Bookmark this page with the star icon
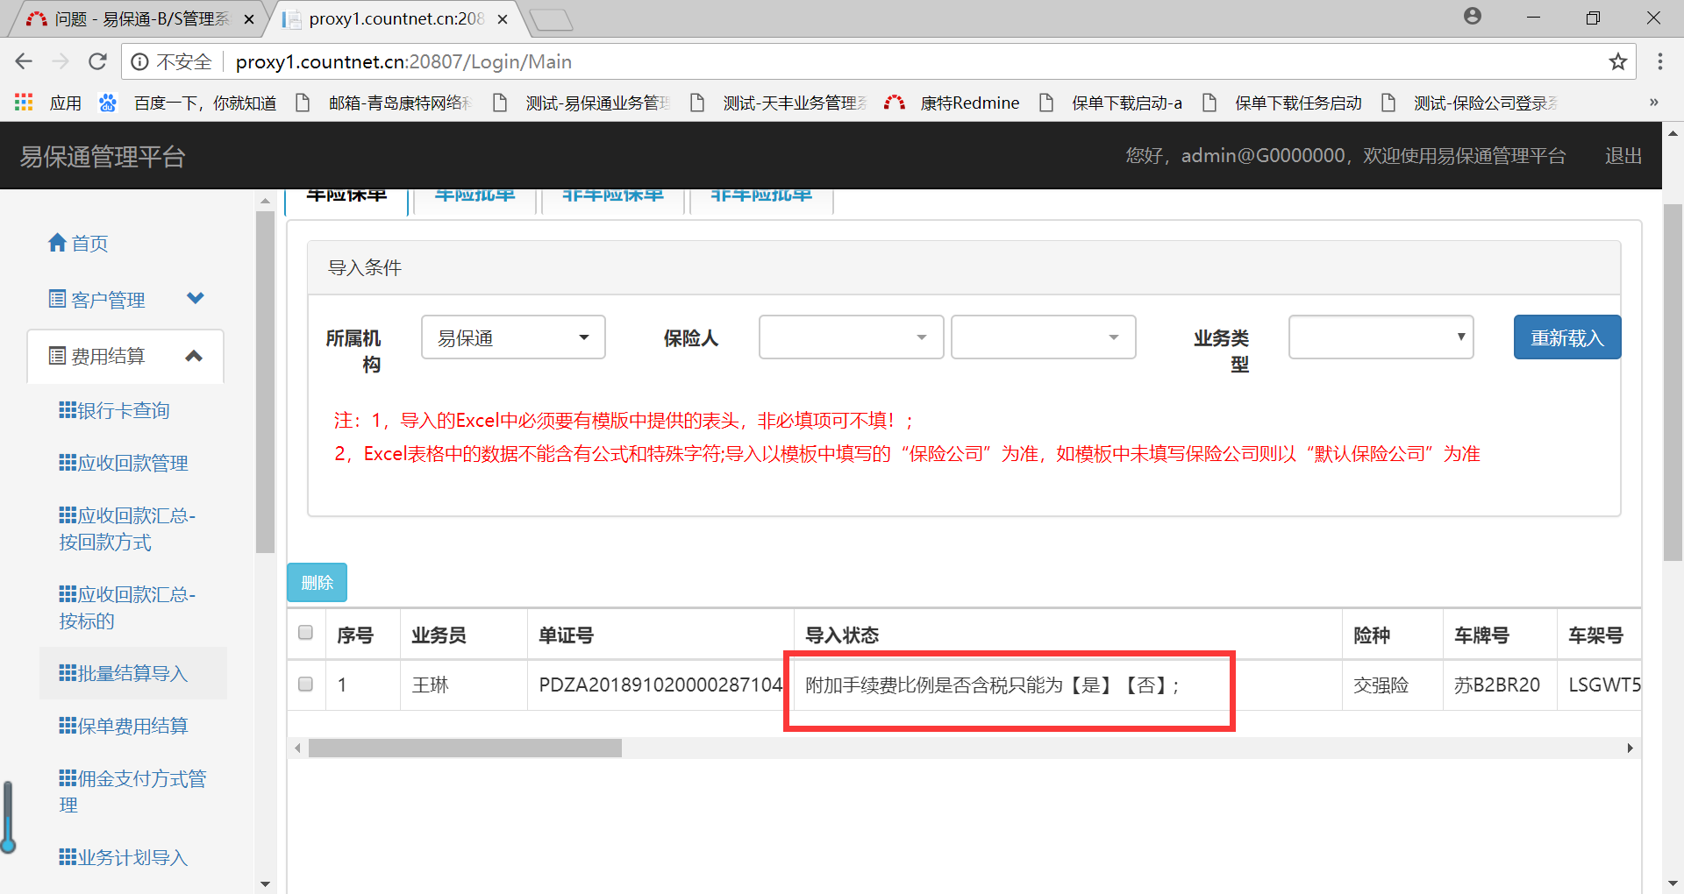The image size is (1684, 894). pyautogui.click(x=1617, y=61)
